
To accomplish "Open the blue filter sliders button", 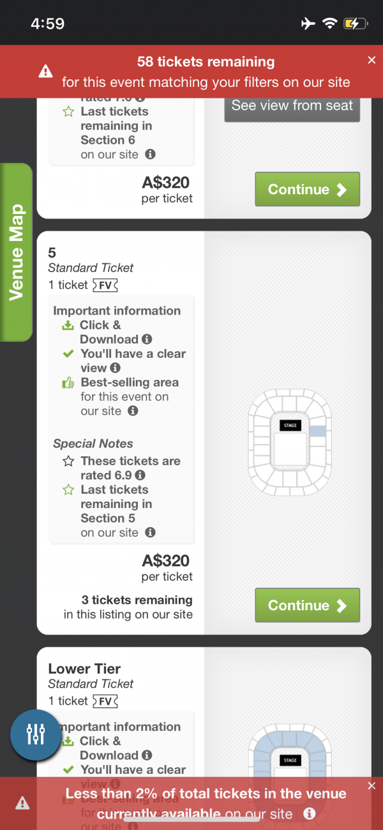I will tap(36, 735).
